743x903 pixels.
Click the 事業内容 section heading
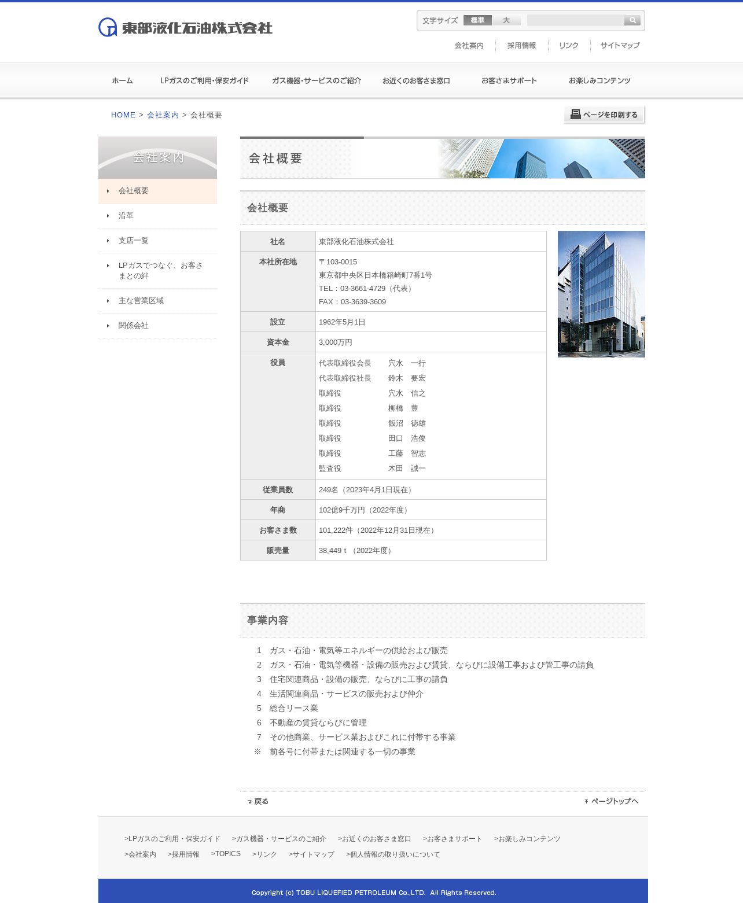coord(267,620)
